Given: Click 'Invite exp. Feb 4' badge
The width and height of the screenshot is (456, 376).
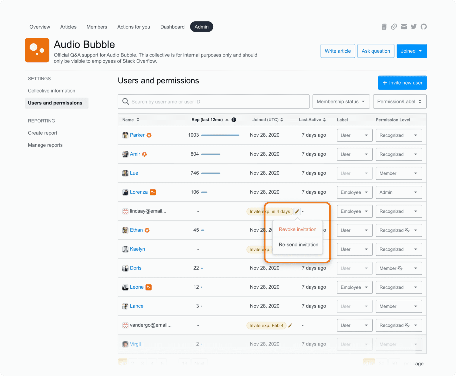Looking at the screenshot, I should click(266, 325).
